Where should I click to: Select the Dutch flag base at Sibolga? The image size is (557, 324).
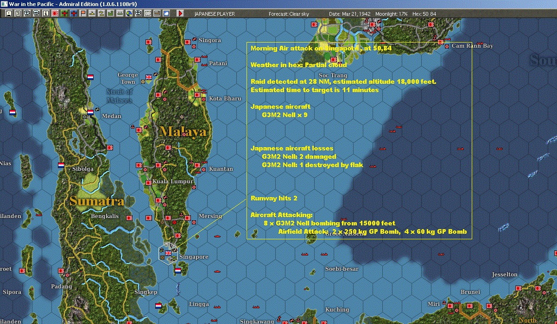[x=61, y=165]
